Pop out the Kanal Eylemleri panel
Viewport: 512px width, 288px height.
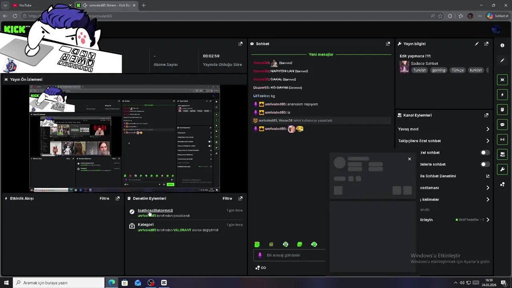coord(486,115)
